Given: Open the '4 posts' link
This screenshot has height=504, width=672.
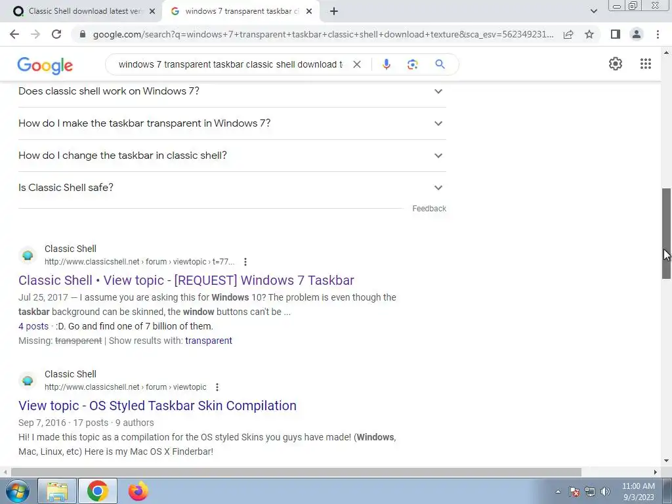Looking at the screenshot, I should (33, 326).
